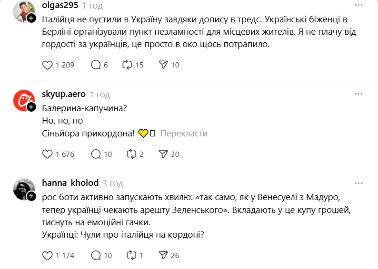Open more options for skyup.aero post
The width and height of the screenshot is (378, 269).
(x=358, y=94)
